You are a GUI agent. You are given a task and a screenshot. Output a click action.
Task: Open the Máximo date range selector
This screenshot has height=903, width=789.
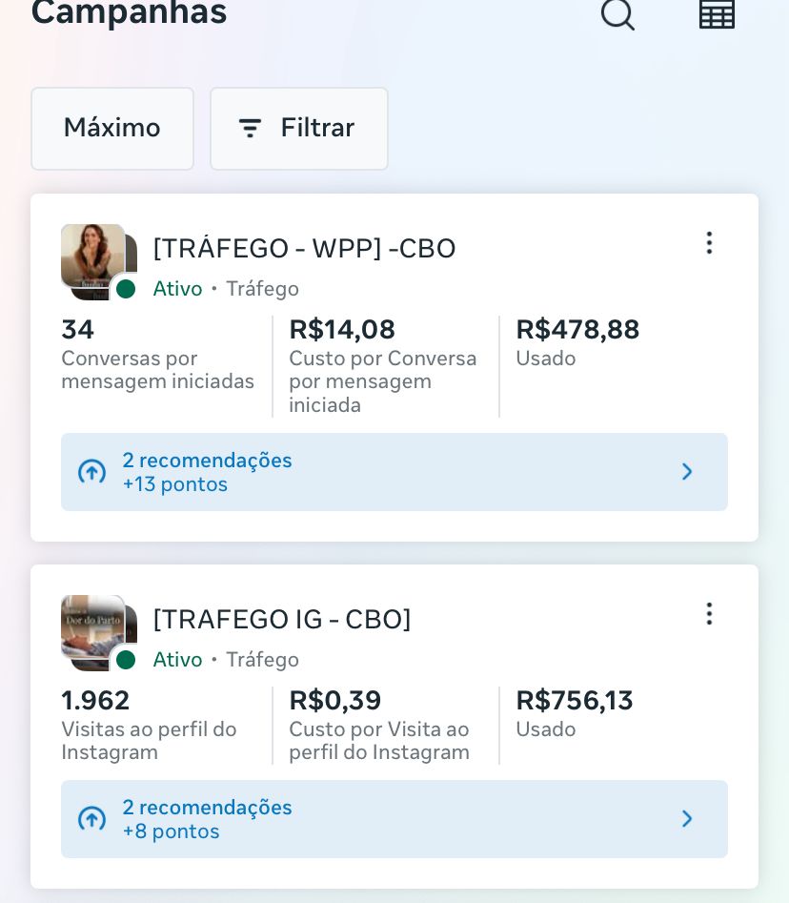112,129
